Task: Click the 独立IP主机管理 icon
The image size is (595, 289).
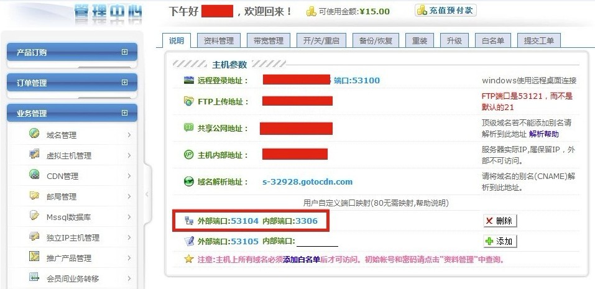Action: (34, 236)
